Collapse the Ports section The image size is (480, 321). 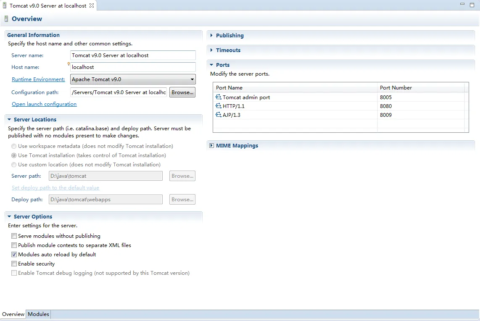coord(211,65)
